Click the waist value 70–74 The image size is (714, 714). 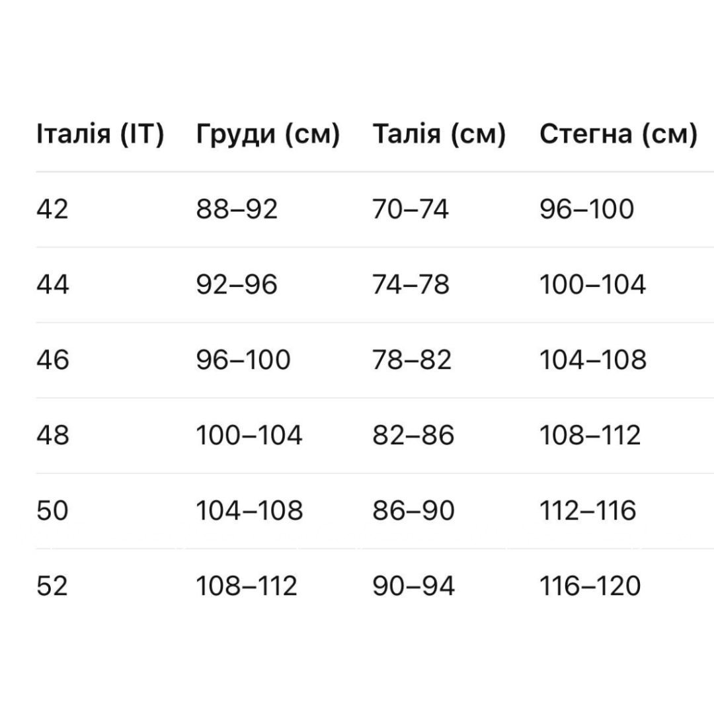(411, 210)
